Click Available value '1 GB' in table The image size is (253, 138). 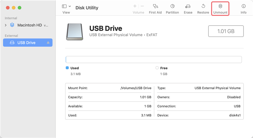(148, 106)
